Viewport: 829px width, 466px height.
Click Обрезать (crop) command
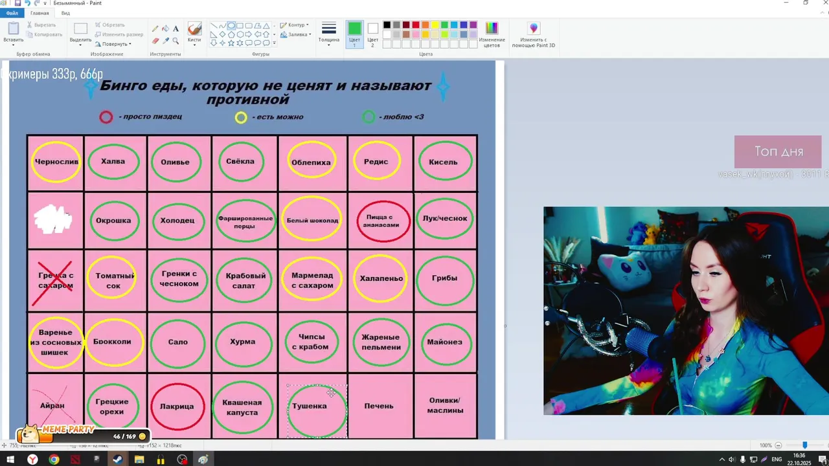point(109,25)
